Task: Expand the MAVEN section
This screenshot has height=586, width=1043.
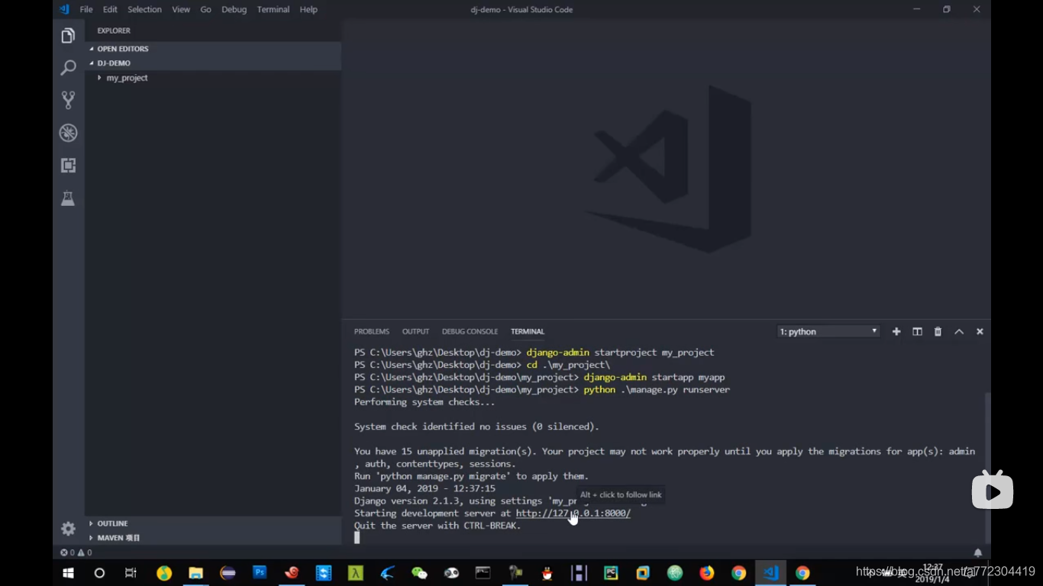Action: click(213, 538)
